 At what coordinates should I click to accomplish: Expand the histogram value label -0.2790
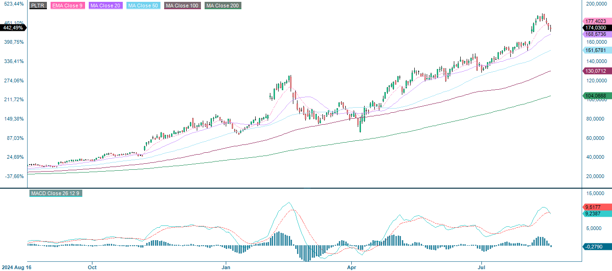[x=595, y=247]
